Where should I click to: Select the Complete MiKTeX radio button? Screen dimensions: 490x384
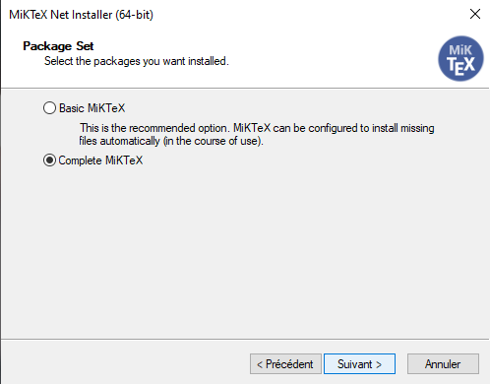tap(49, 160)
